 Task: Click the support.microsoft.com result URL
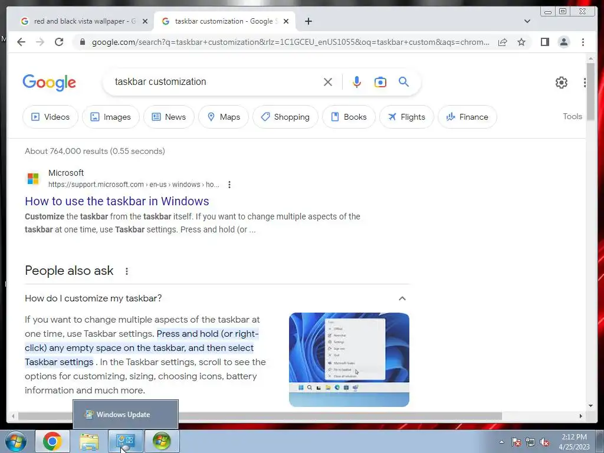click(134, 185)
